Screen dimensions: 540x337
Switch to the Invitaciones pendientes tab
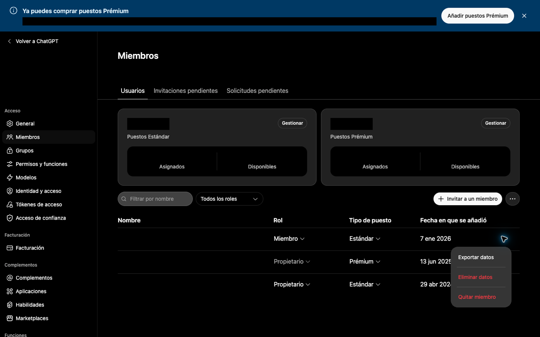(x=186, y=91)
